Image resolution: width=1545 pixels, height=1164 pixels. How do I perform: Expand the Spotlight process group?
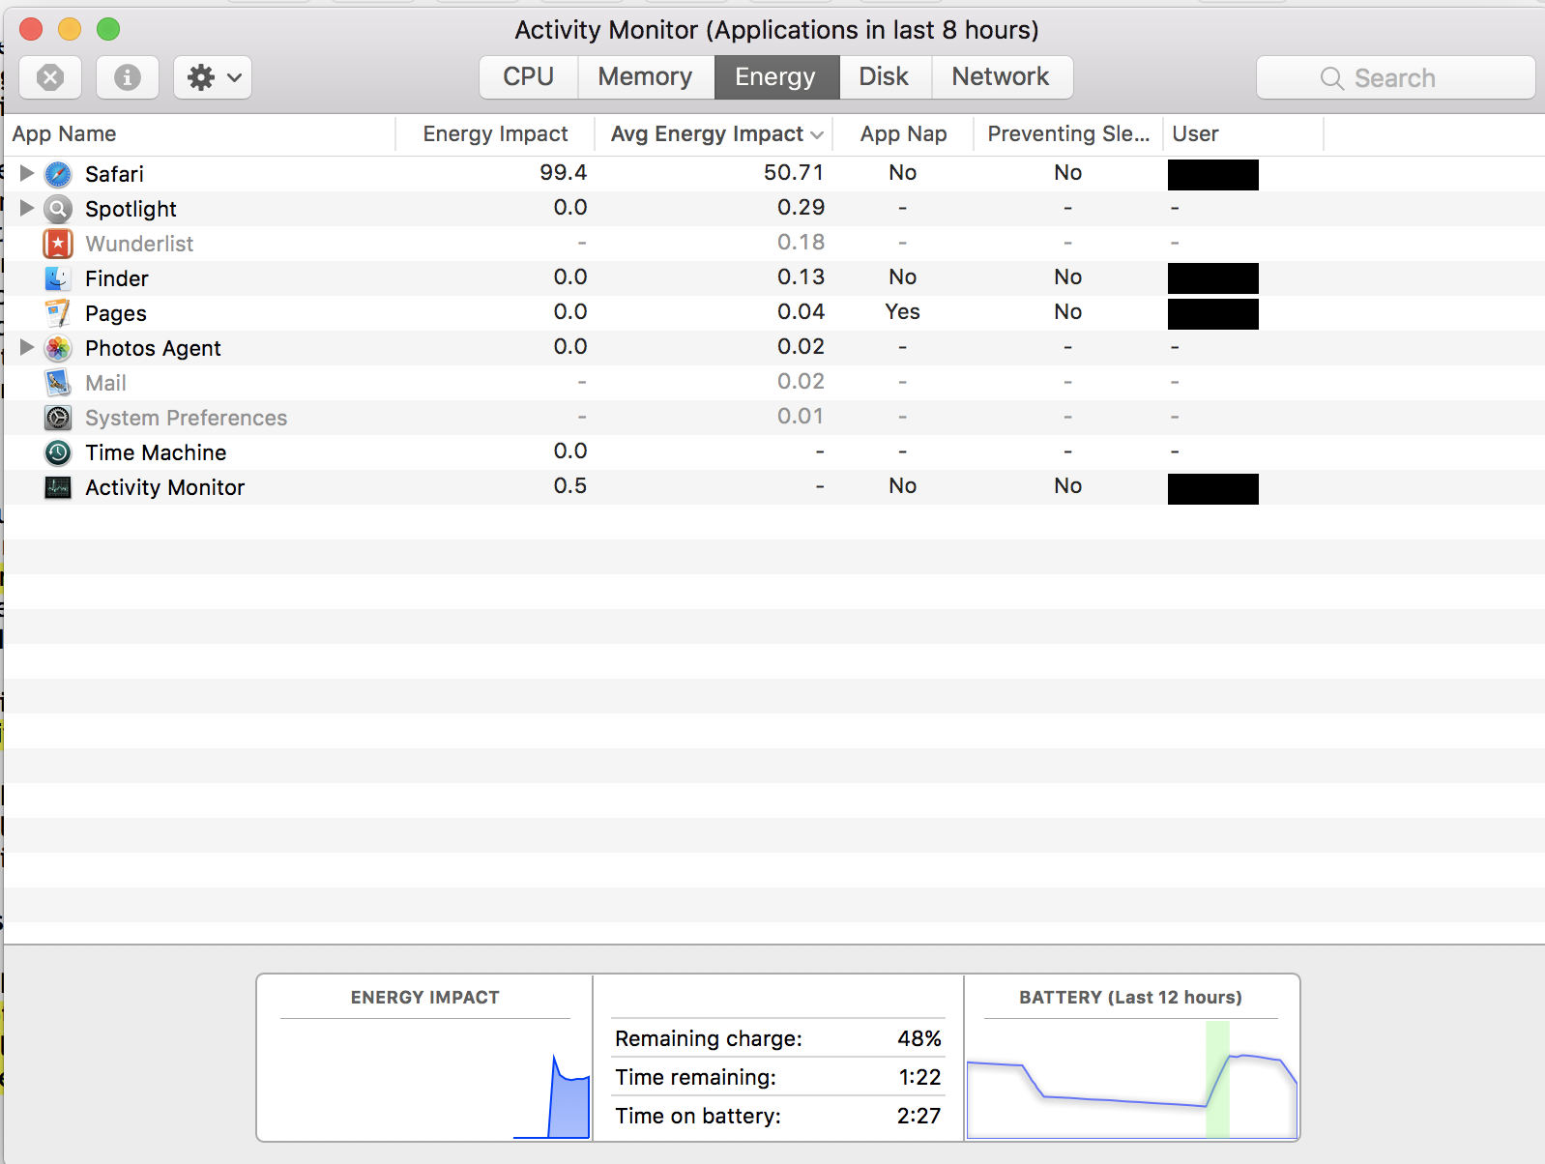tap(26, 208)
